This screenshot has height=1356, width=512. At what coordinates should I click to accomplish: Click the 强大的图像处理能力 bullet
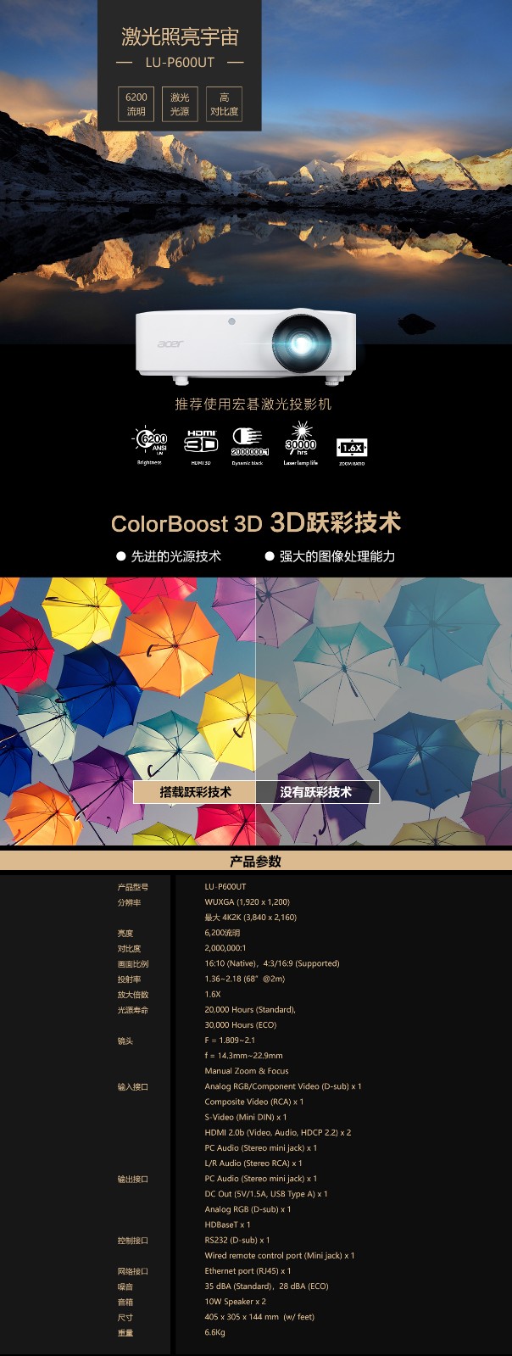click(x=330, y=555)
